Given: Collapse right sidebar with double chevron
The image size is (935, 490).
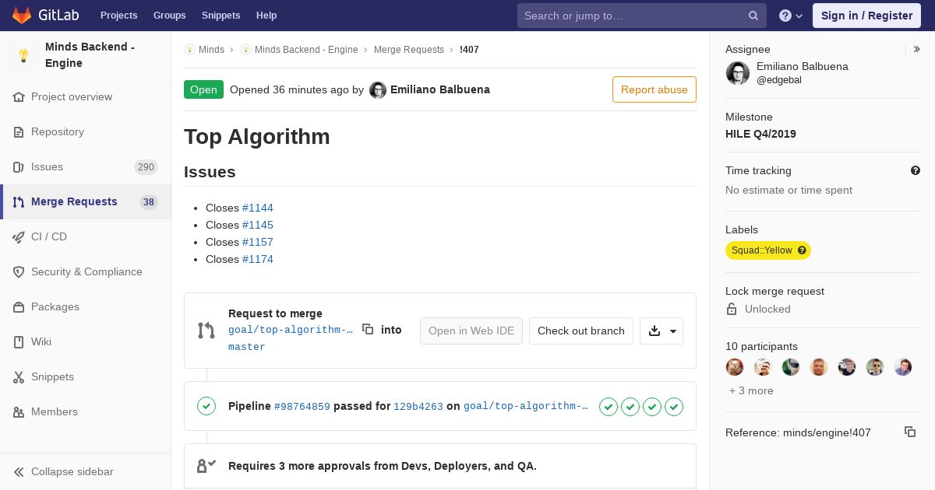Looking at the screenshot, I should pyautogui.click(x=917, y=49).
